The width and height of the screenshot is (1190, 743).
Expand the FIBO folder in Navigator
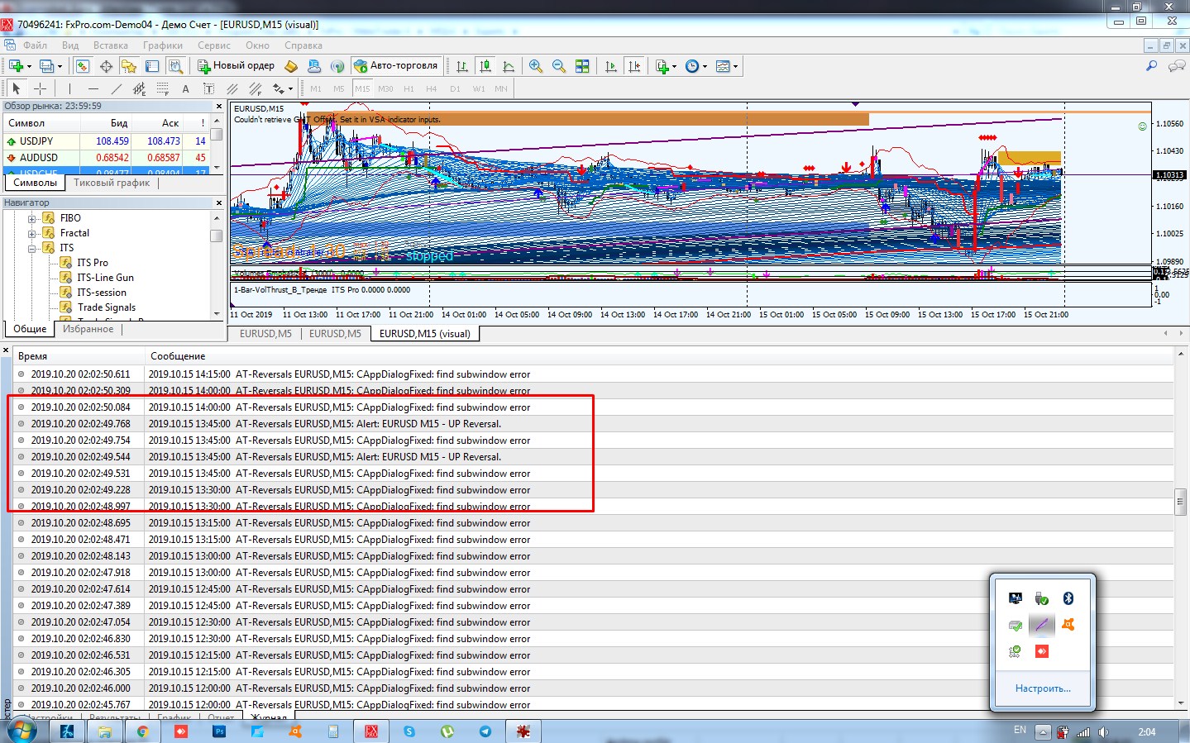click(x=31, y=218)
